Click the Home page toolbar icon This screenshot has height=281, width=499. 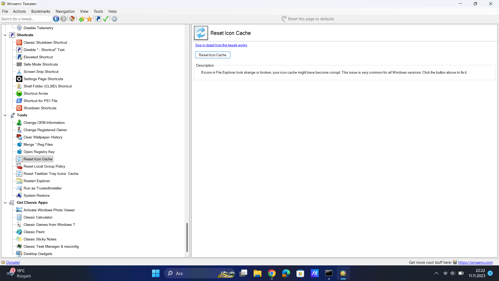72,19
